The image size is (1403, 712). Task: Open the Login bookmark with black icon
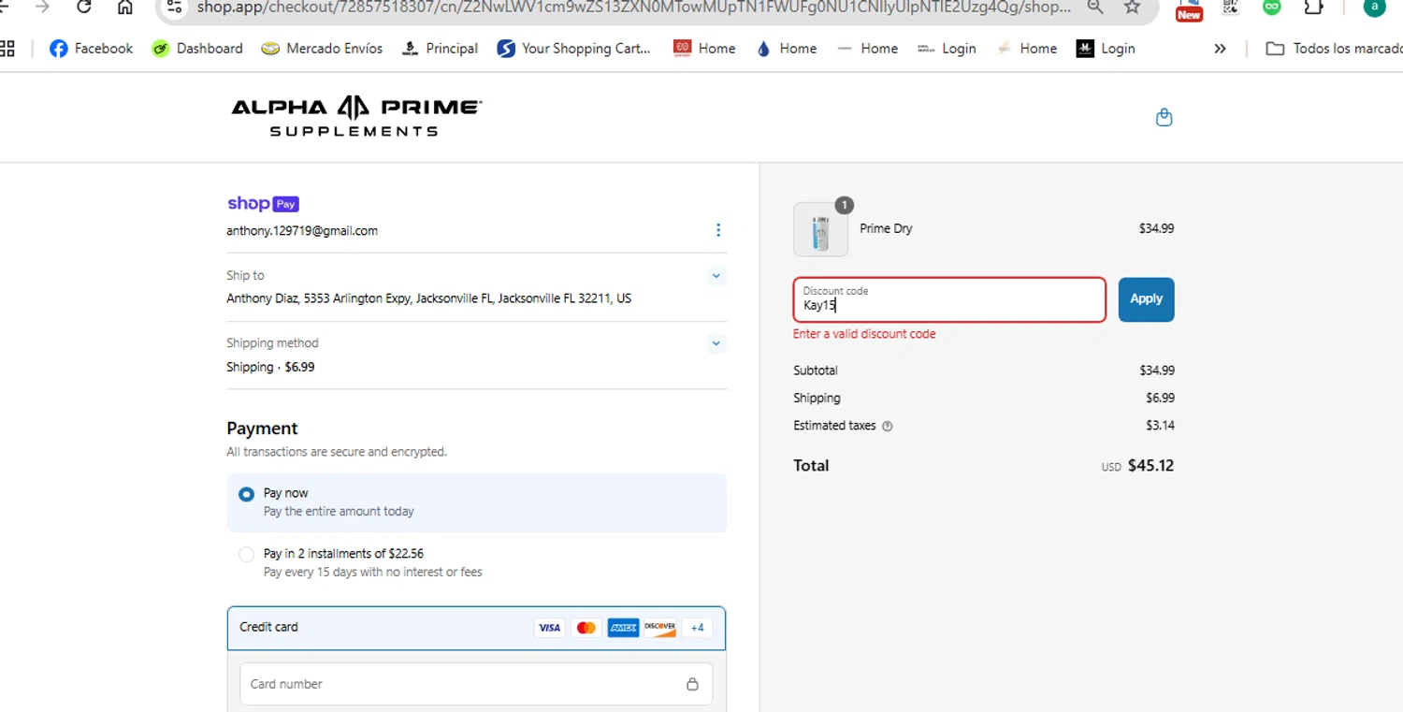(1106, 49)
